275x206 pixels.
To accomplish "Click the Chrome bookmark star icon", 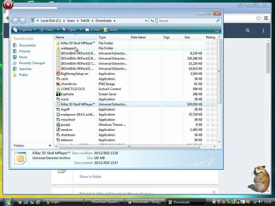I will click(x=258, y=18).
